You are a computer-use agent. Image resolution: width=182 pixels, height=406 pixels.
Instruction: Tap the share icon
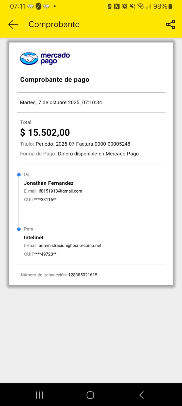click(x=170, y=24)
